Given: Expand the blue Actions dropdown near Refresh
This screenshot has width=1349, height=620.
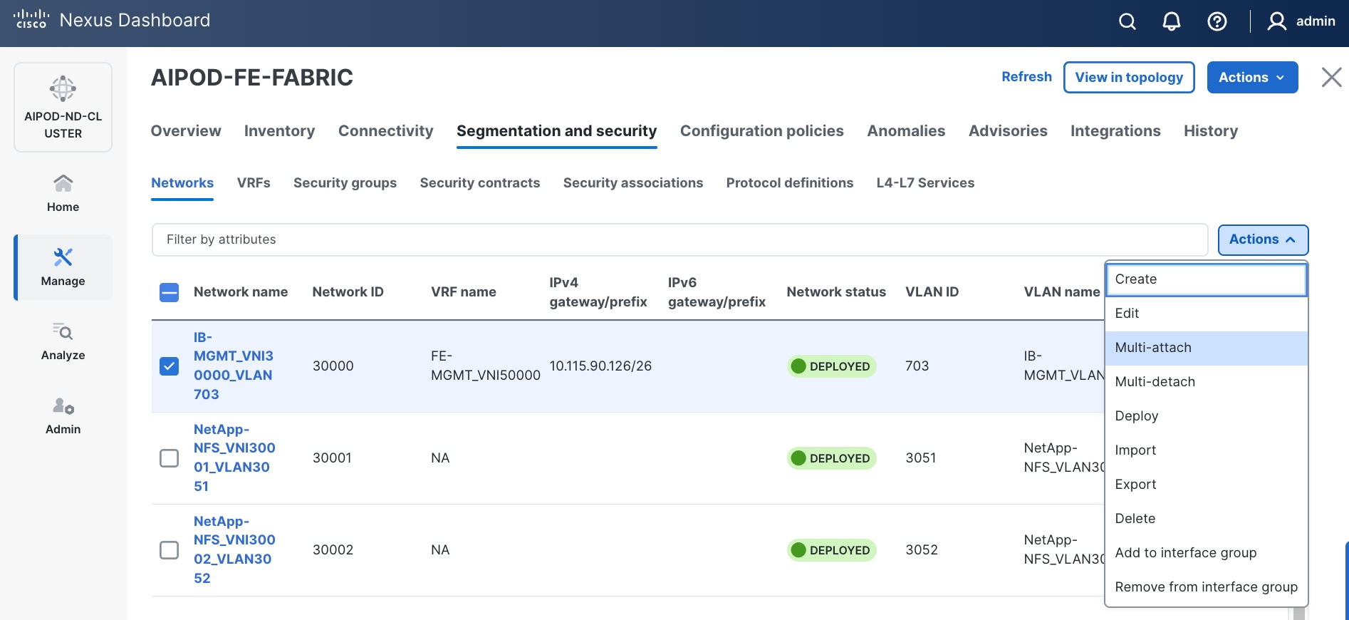Looking at the screenshot, I should (1251, 77).
